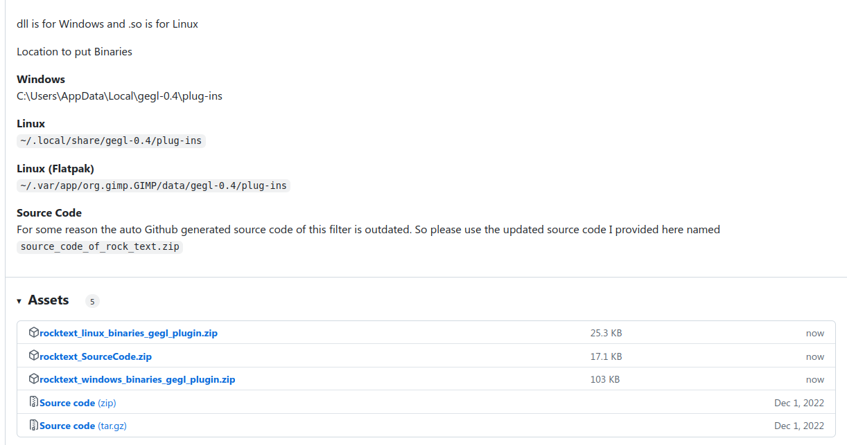Click file icon beside Source code (tar.gz)
Screen dimensions: 847x445
[34, 425]
